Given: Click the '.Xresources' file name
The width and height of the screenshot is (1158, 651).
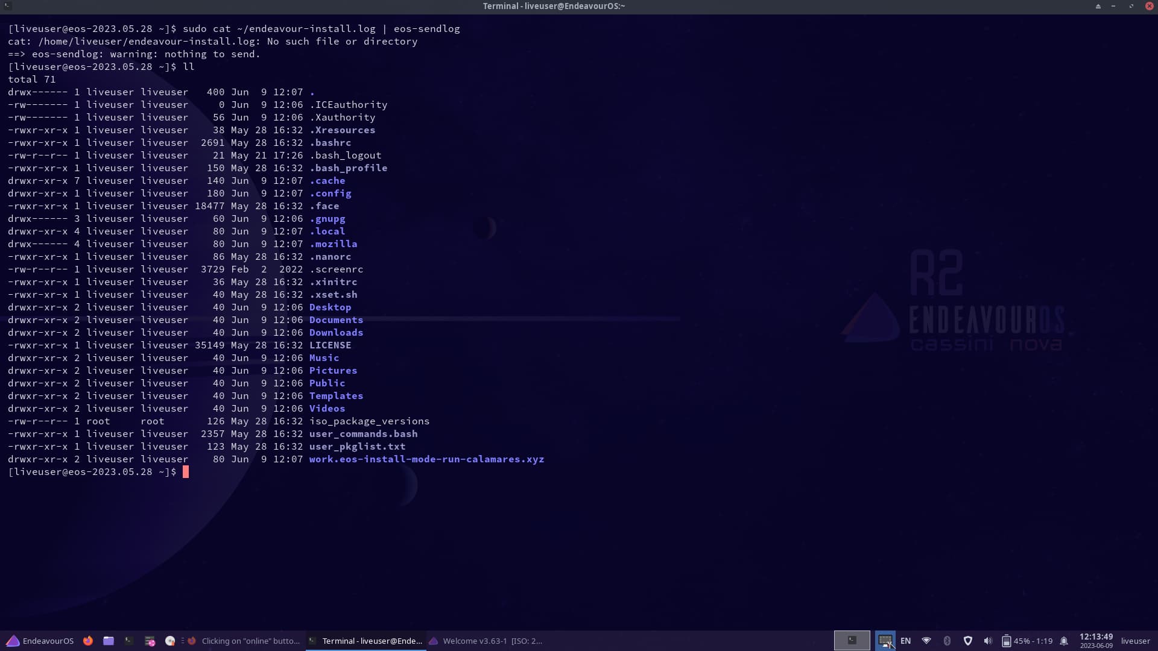Looking at the screenshot, I should click(342, 130).
